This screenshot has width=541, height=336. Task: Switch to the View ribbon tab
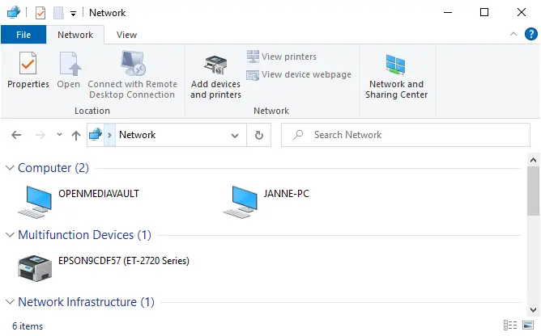[126, 35]
